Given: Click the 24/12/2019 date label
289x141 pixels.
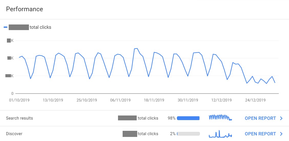Looking at the screenshot, I should [x=255, y=100].
